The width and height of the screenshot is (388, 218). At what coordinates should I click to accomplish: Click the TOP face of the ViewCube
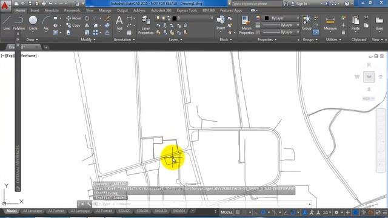tap(369, 77)
